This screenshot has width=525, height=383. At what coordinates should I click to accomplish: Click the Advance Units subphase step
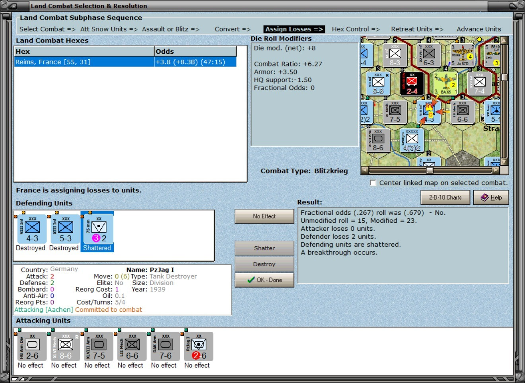tap(479, 29)
